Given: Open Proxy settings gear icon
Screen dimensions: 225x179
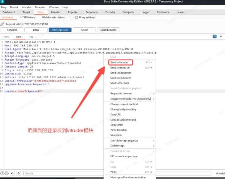Looking at the screenshot, I should [76, 18].
